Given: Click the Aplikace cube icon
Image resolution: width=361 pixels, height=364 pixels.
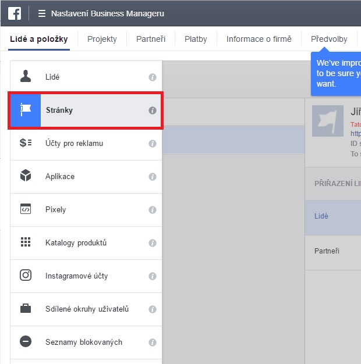Looking at the screenshot, I should pyautogui.click(x=26, y=176).
